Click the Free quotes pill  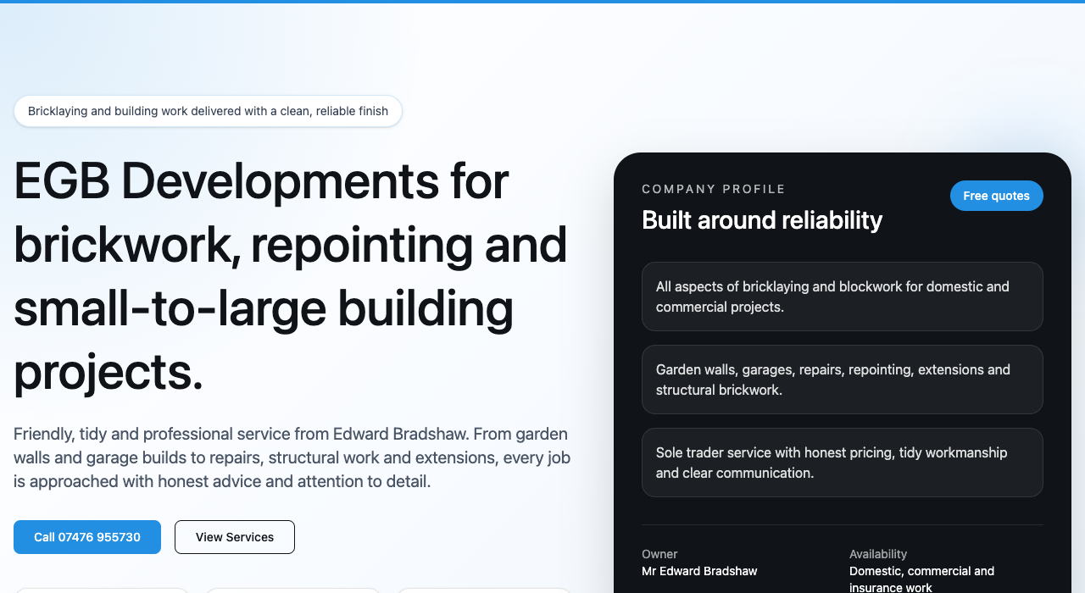coord(996,196)
